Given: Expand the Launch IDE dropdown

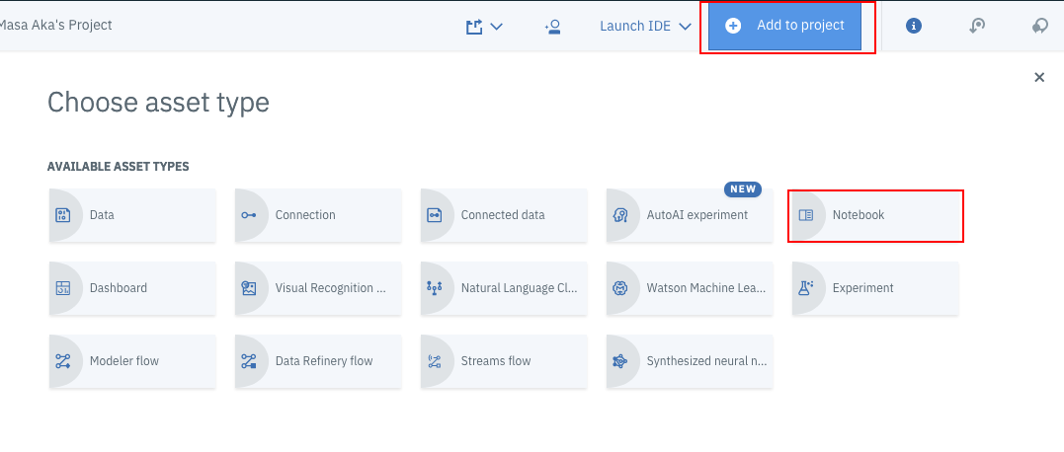Looking at the screenshot, I should tap(685, 27).
